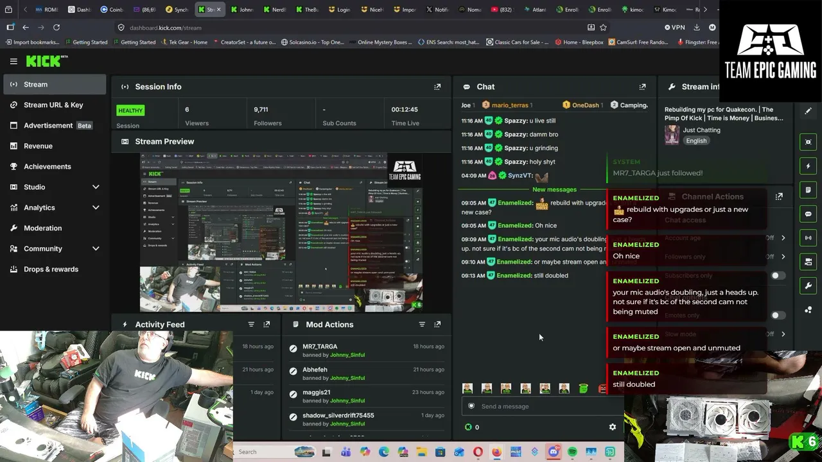The image size is (822, 462).
Task: Click the HEALTHY session status badge
Action: point(130,110)
